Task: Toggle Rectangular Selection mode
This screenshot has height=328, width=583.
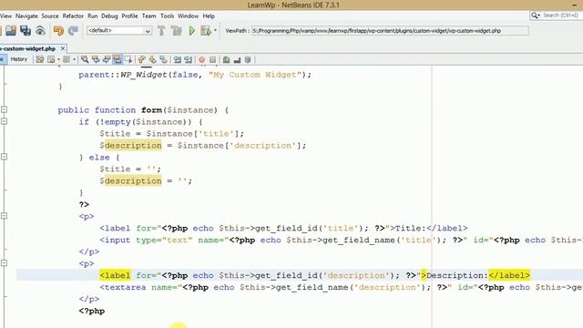Action: (128, 59)
